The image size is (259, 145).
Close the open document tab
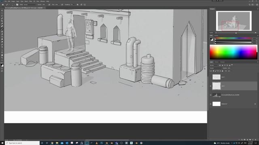point(45,8)
